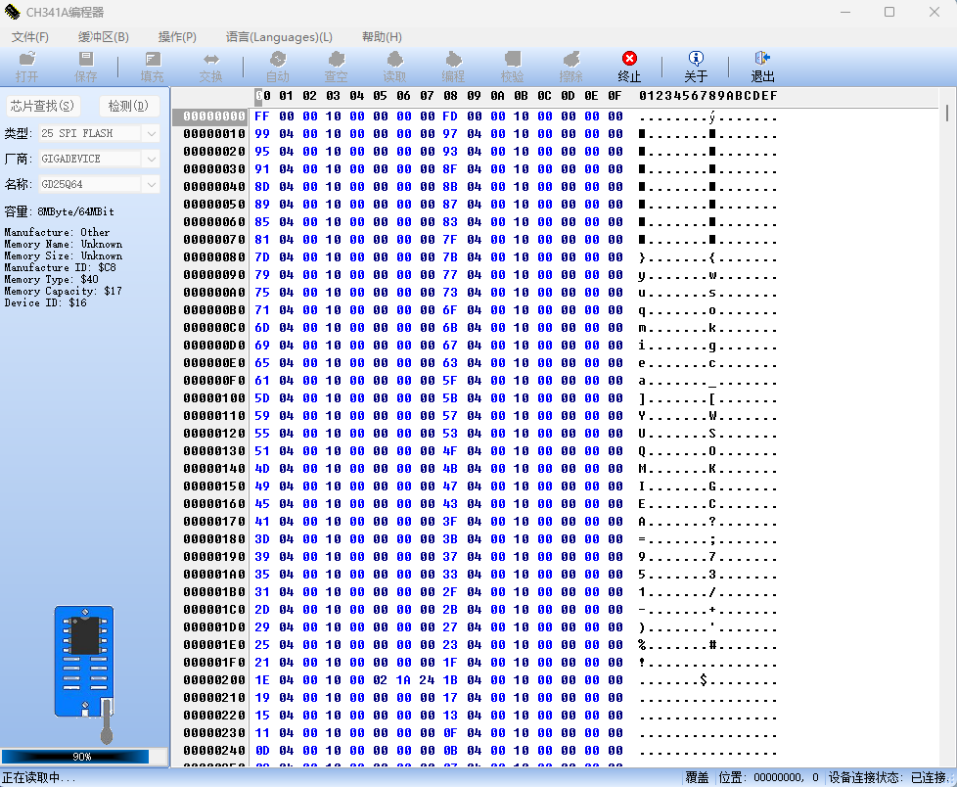This screenshot has height=787, width=957.
Task: Open the 缓冲区(B) menu
Action: [x=103, y=36]
